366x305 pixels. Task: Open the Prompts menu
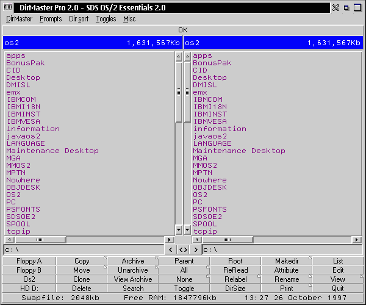pyautogui.click(x=51, y=19)
